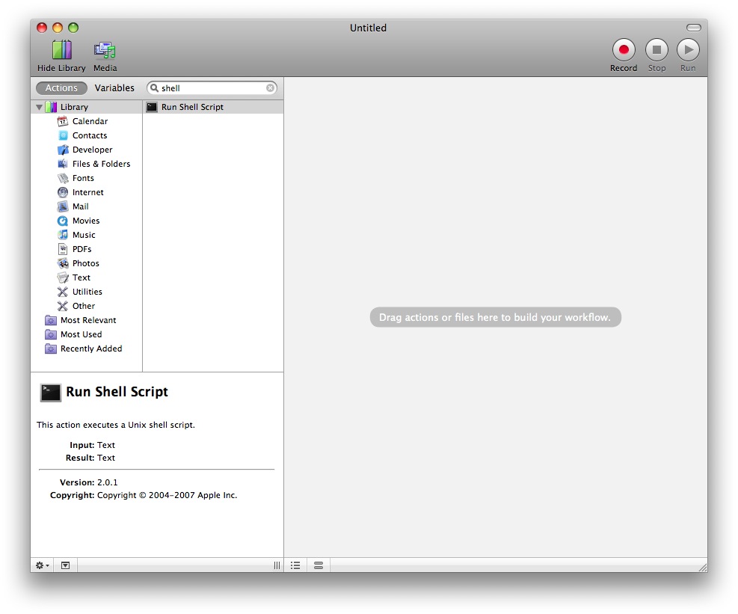
Task: Click the search field containing 'shell'
Action: click(212, 88)
